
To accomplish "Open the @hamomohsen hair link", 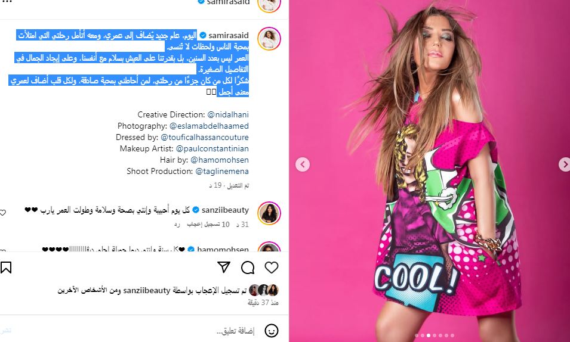I will [220, 160].
